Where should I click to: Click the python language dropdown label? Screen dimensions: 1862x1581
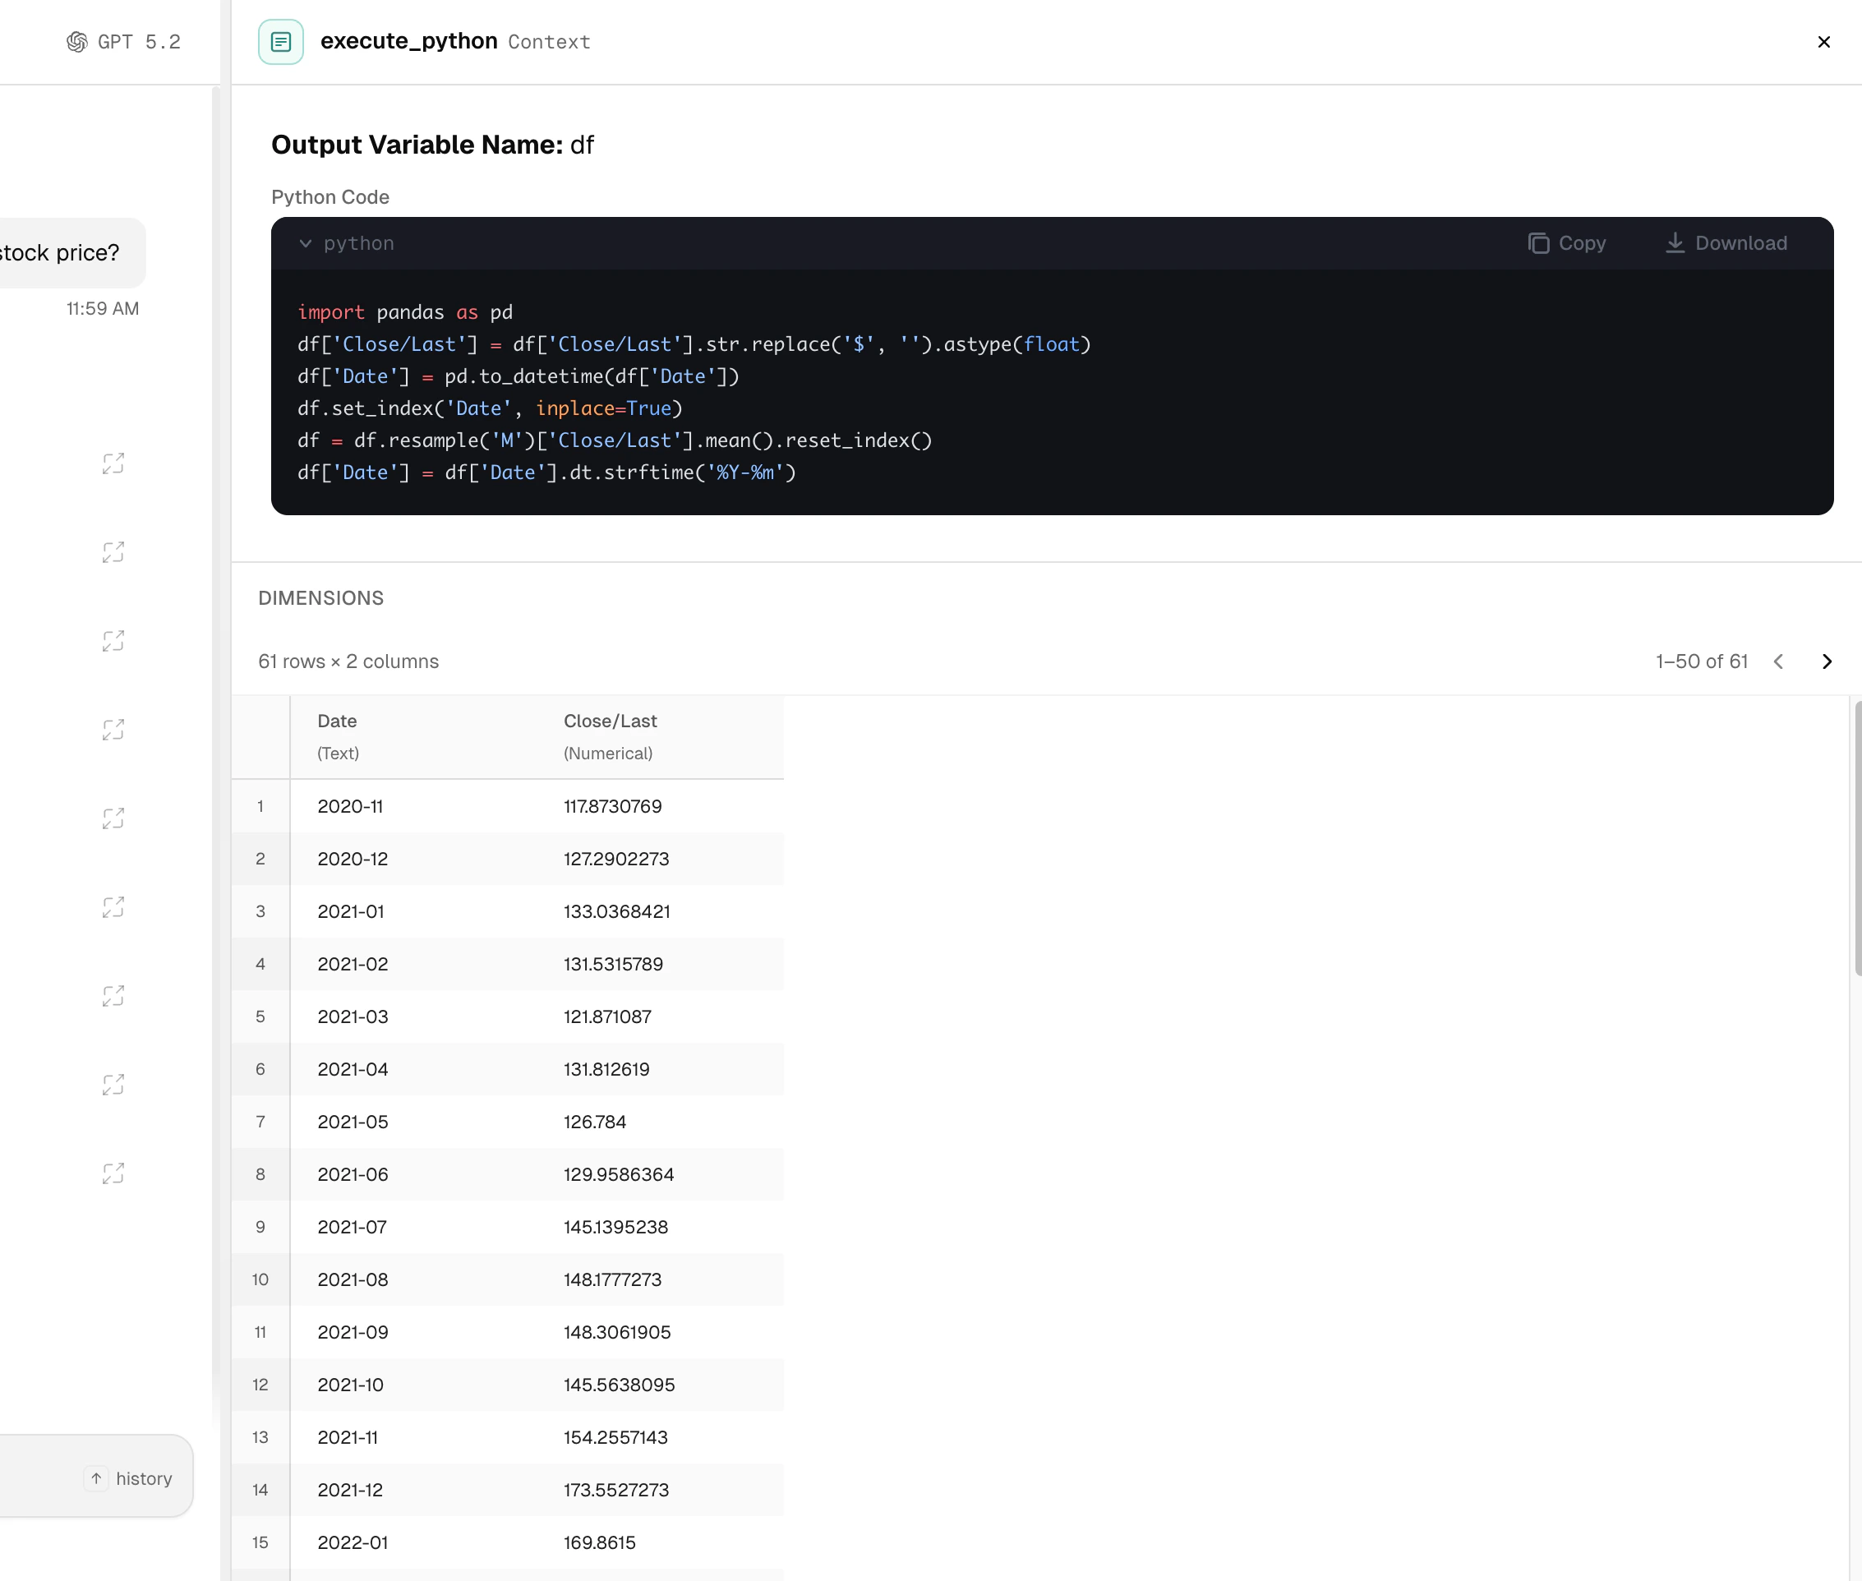tap(358, 243)
